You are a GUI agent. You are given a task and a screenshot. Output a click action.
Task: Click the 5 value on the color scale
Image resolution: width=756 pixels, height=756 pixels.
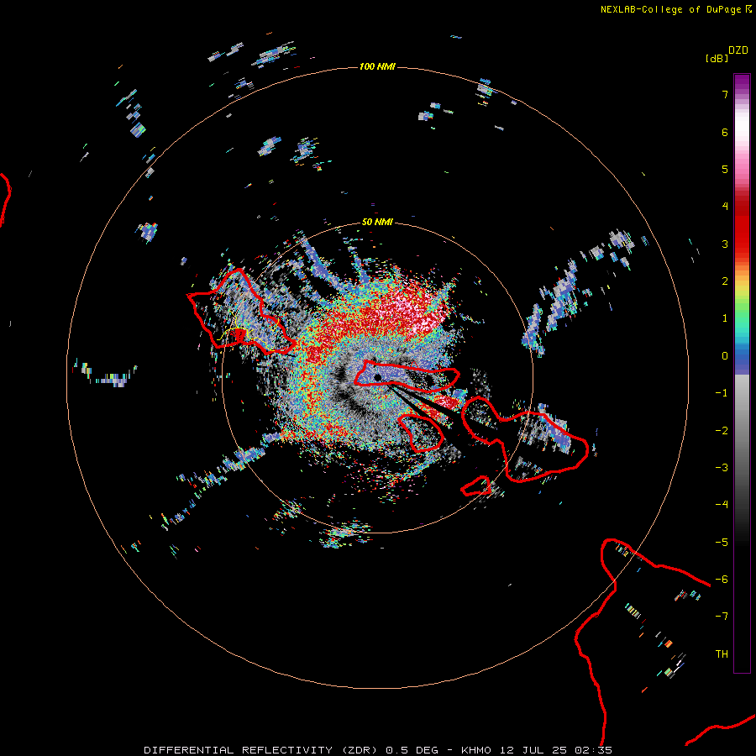(x=725, y=169)
